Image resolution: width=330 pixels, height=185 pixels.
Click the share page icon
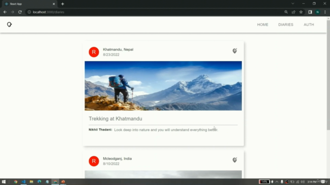point(293,12)
